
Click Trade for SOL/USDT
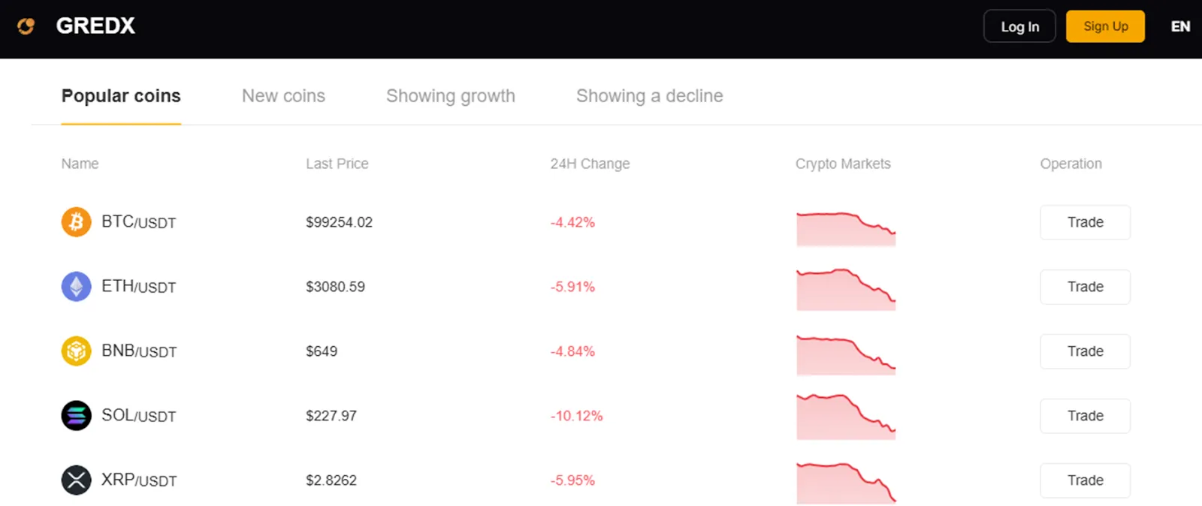pyautogui.click(x=1085, y=416)
